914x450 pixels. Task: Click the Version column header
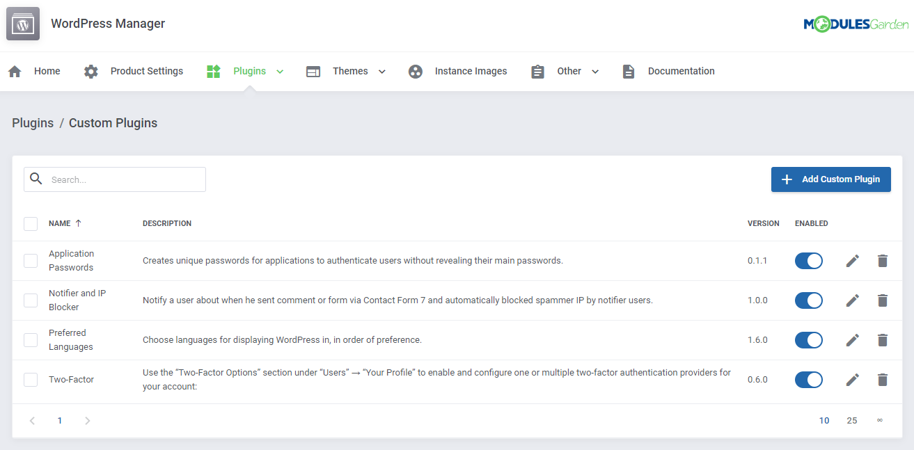coord(764,223)
